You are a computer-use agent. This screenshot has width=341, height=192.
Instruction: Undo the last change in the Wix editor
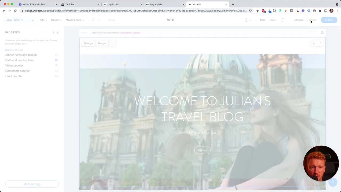point(94,20)
